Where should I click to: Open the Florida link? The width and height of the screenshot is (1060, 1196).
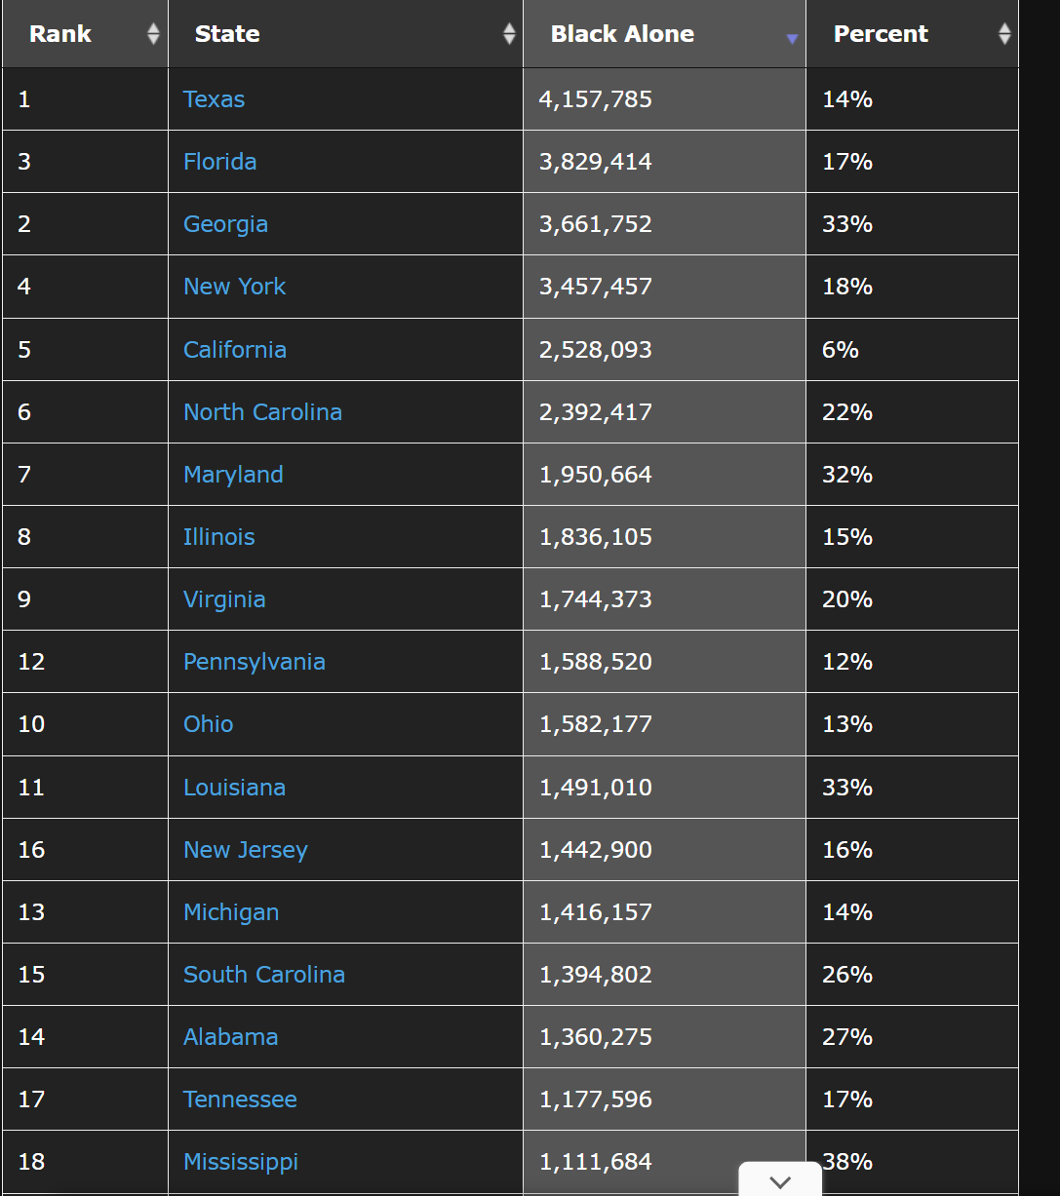coord(220,162)
